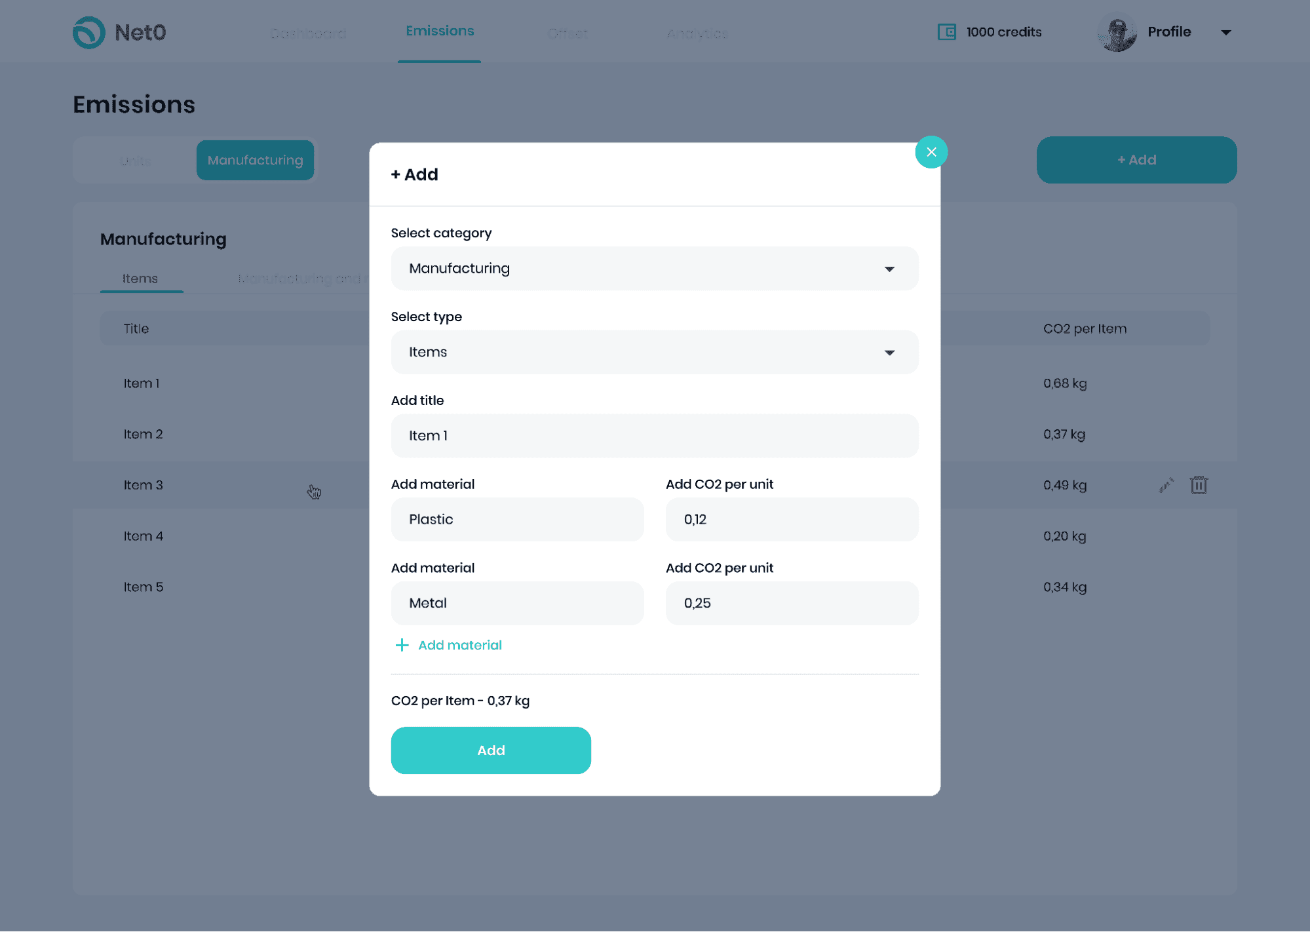Click the trash icon to delete Item 3
The height and width of the screenshot is (932, 1310).
click(x=1199, y=485)
